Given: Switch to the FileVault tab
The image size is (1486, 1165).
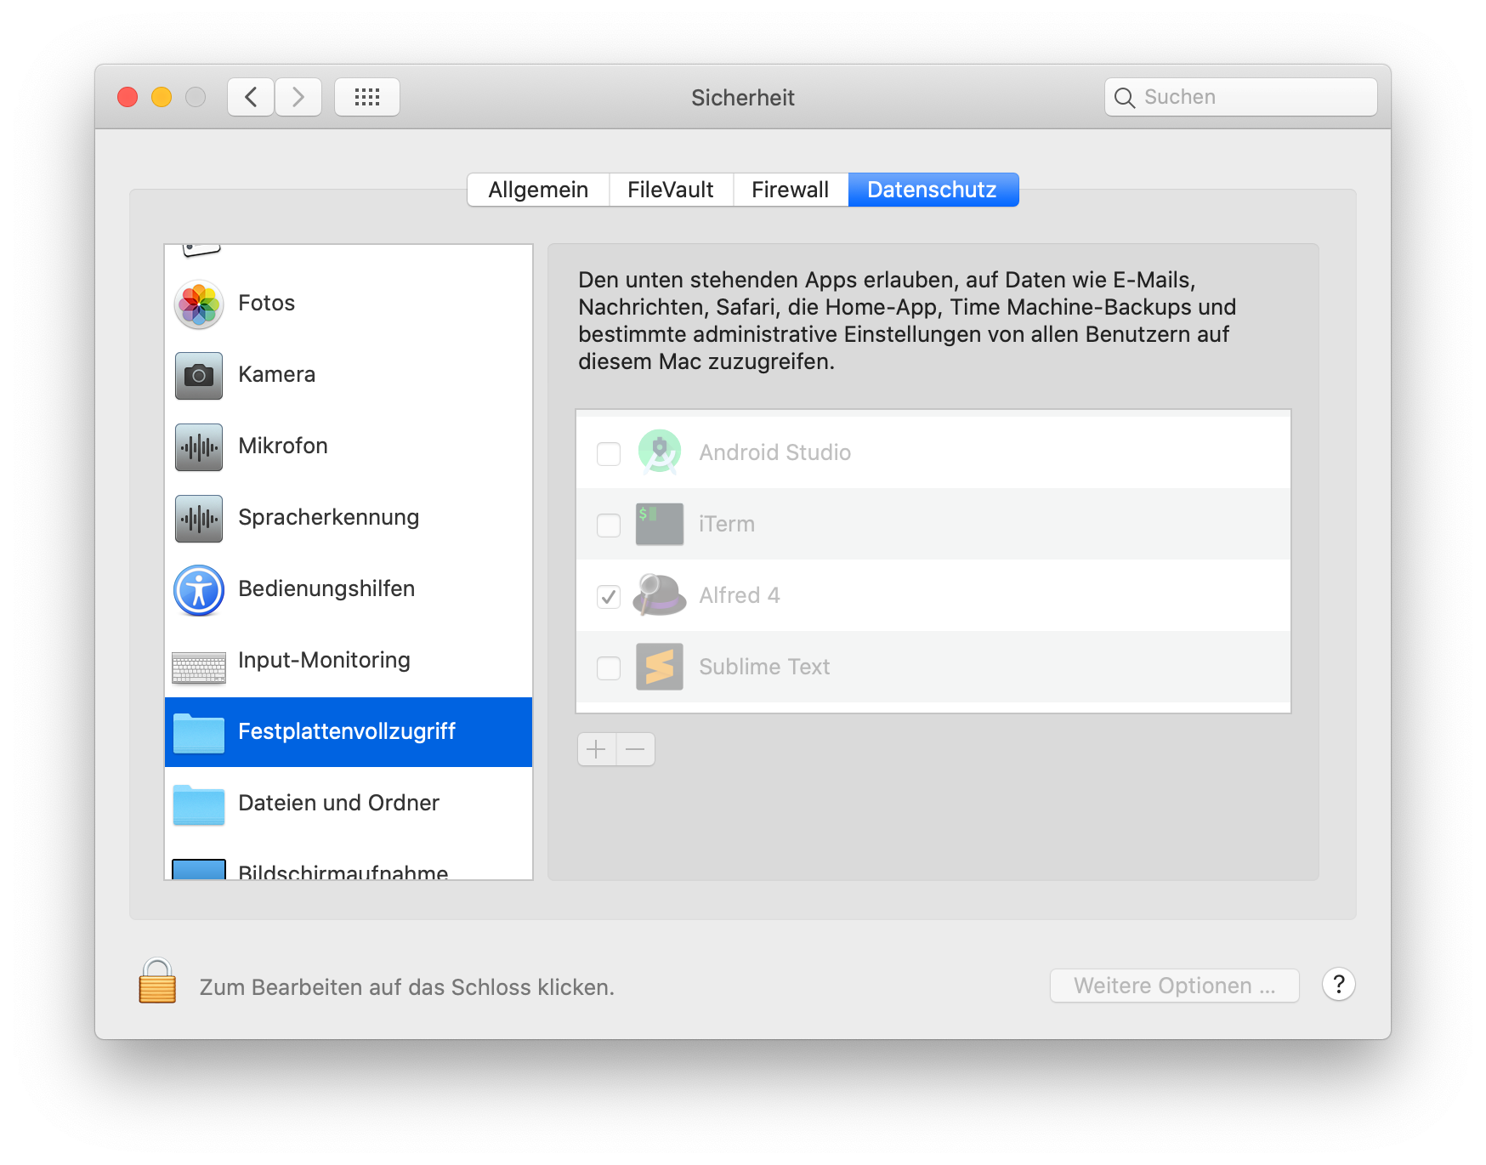Looking at the screenshot, I should click(x=671, y=189).
